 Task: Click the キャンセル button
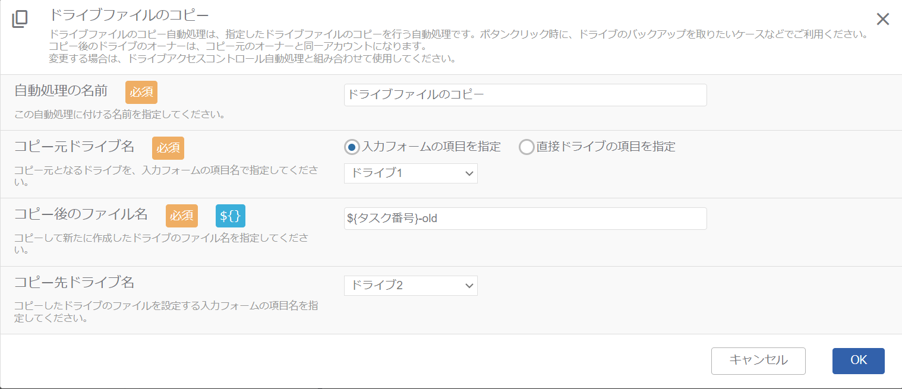pos(758,360)
